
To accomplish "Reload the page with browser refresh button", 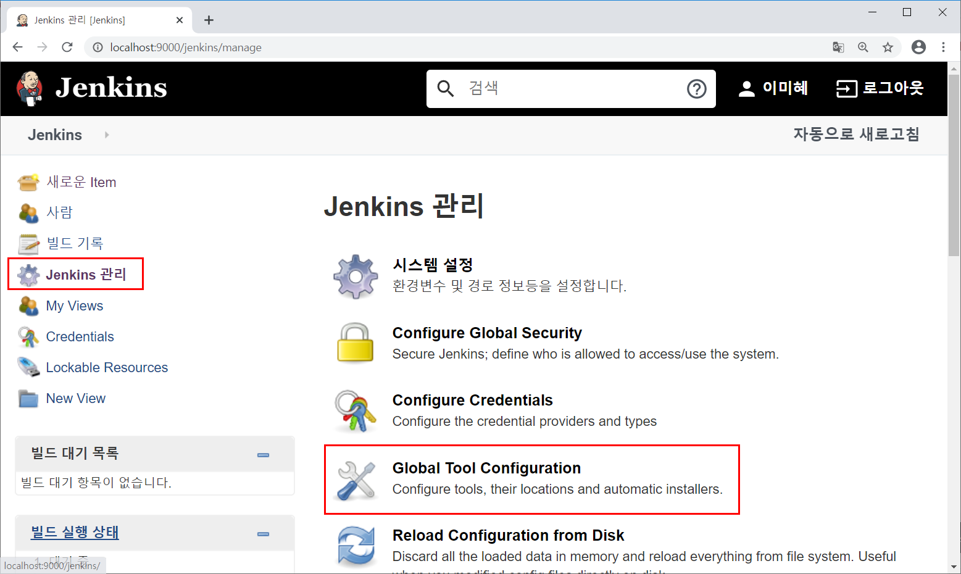I will (x=67, y=47).
